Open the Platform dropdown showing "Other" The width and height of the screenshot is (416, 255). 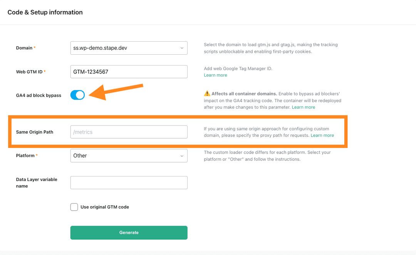(x=129, y=156)
